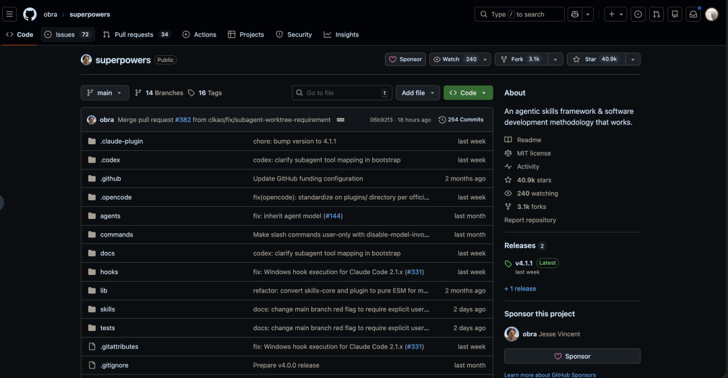Open commit hash 06b92f3
This screenshot has height=378, width=728.
(381, 120)
